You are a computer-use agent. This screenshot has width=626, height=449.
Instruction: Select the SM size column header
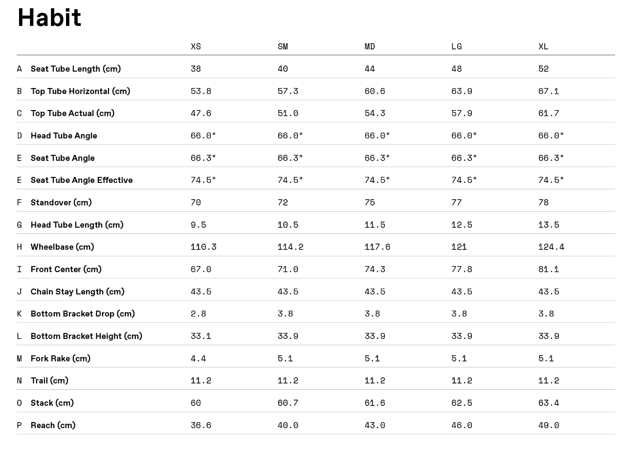click(283, 46)
